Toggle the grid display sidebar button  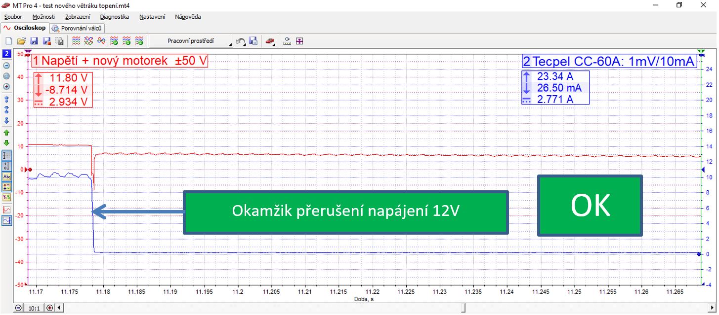pyautogui.click(x=7, y=155)
